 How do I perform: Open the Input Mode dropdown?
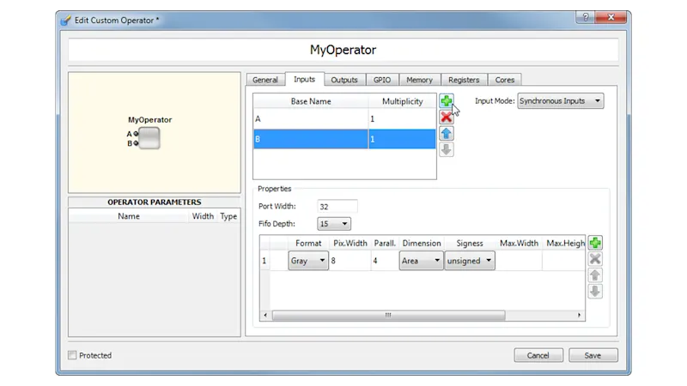pyautogui.click(x=560, y=101)
